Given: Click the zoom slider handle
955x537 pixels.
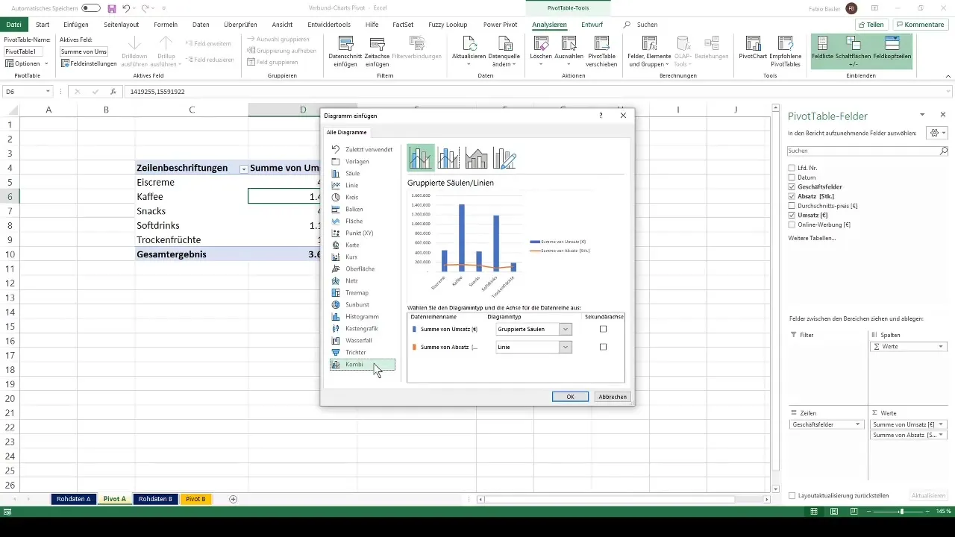Looking at the screenshot, I should click(901, 512).
